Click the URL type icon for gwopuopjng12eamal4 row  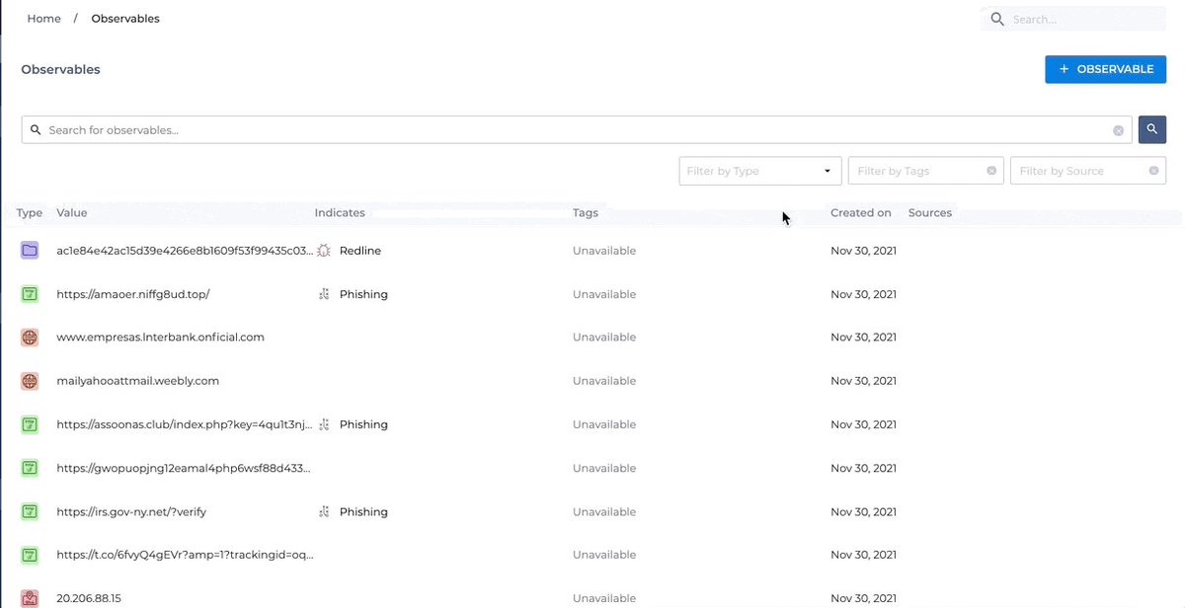click(x=30, y=468)
